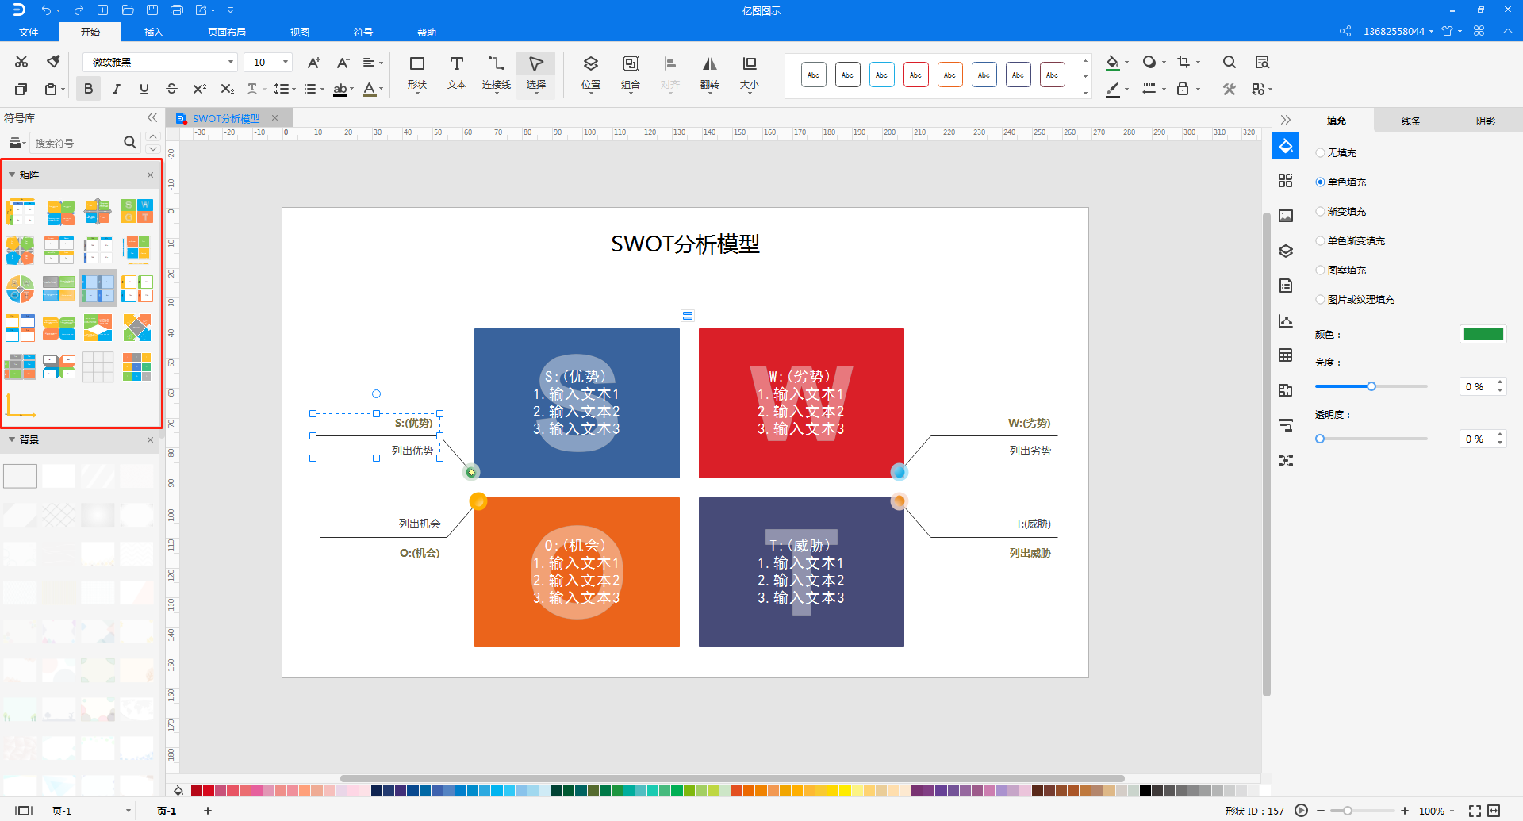Open the table panel in right sidebar
Screen dimensions: 1523x821
(x=1286, y=355)
